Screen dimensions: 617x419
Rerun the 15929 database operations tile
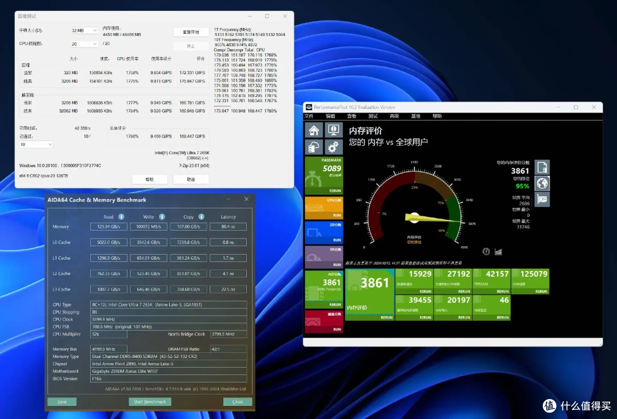(426, 291)
